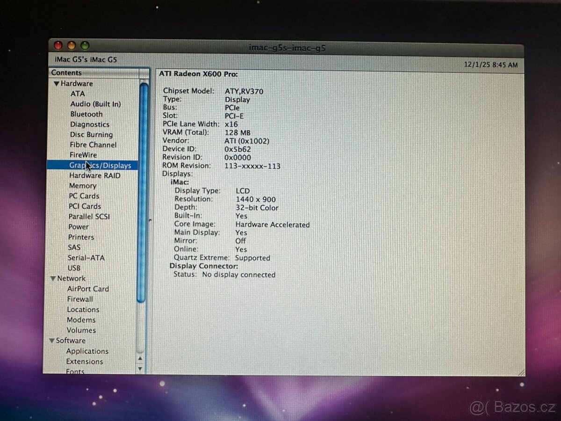Viewport: 561px width, 421px height.
Task: Select Firewall under Network
Action: [x=80, y=299]
